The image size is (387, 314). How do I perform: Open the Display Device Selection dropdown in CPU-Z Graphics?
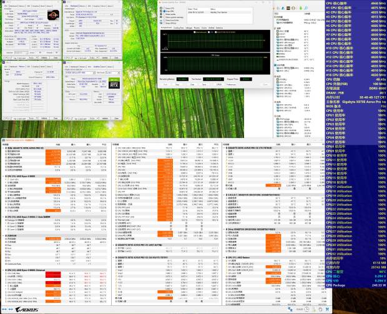coord(80,73)
